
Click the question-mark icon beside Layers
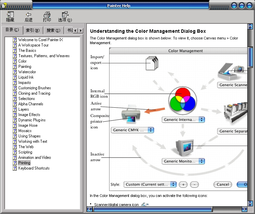[x=15, y=109]
